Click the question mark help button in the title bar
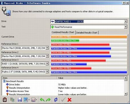Viewport: 130px width, 104px height. (x=124, y=3)
